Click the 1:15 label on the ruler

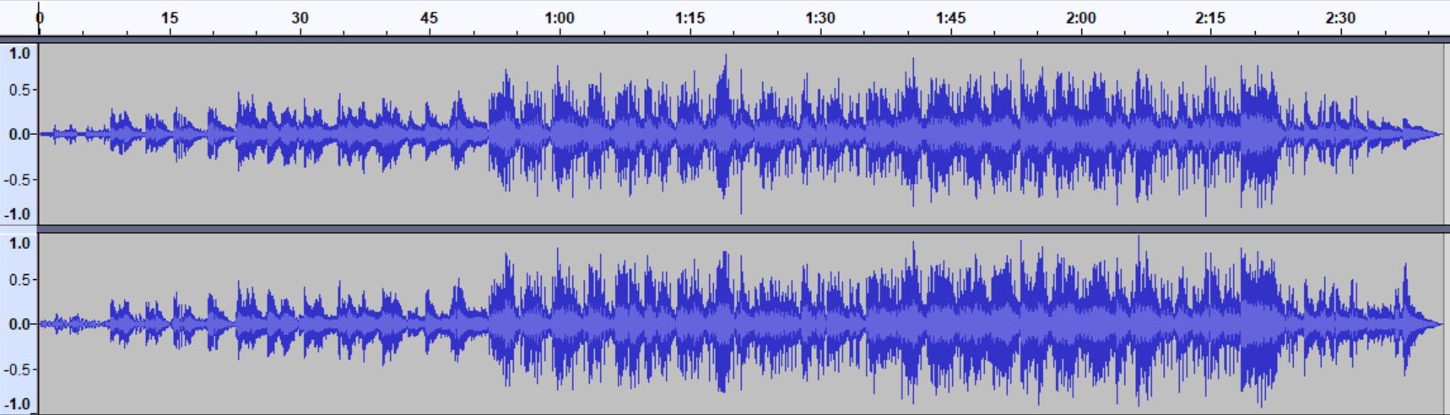pyautogui.click(x=690, y=18)
